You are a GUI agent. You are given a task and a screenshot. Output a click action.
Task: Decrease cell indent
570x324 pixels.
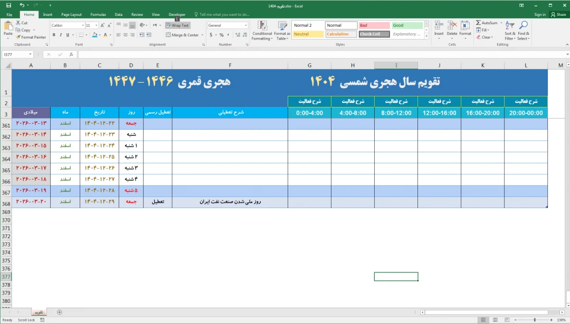(x=142, y=35)
